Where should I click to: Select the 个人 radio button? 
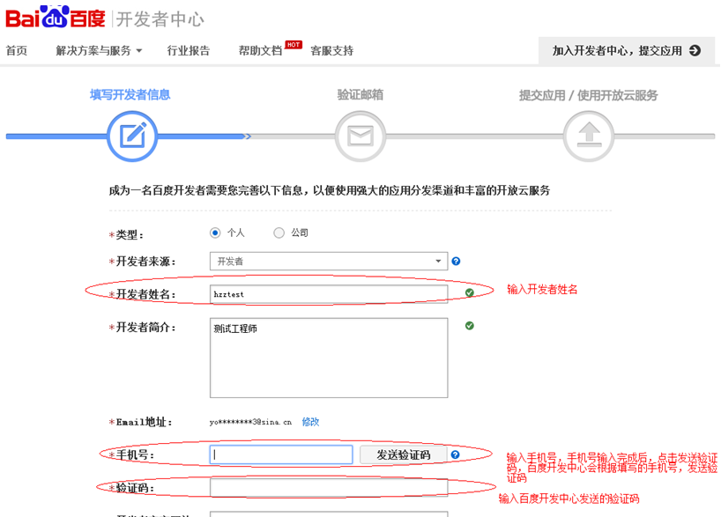(x=215, y=233)
